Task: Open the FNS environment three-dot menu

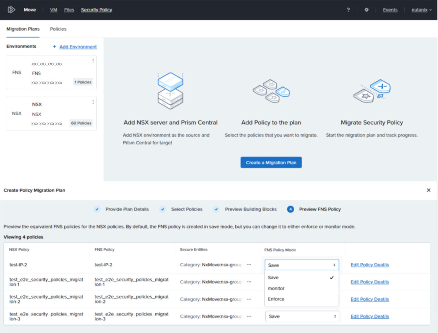Action: (x=93, y=60)
